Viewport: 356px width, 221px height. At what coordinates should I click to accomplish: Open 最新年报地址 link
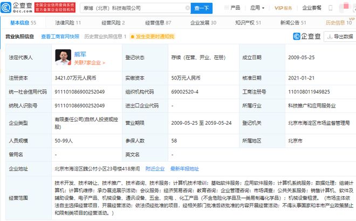point(184,169)
